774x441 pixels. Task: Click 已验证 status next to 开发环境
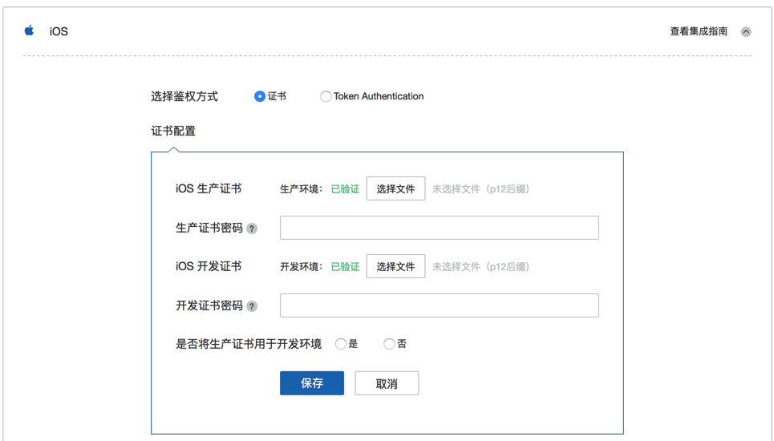345,267
